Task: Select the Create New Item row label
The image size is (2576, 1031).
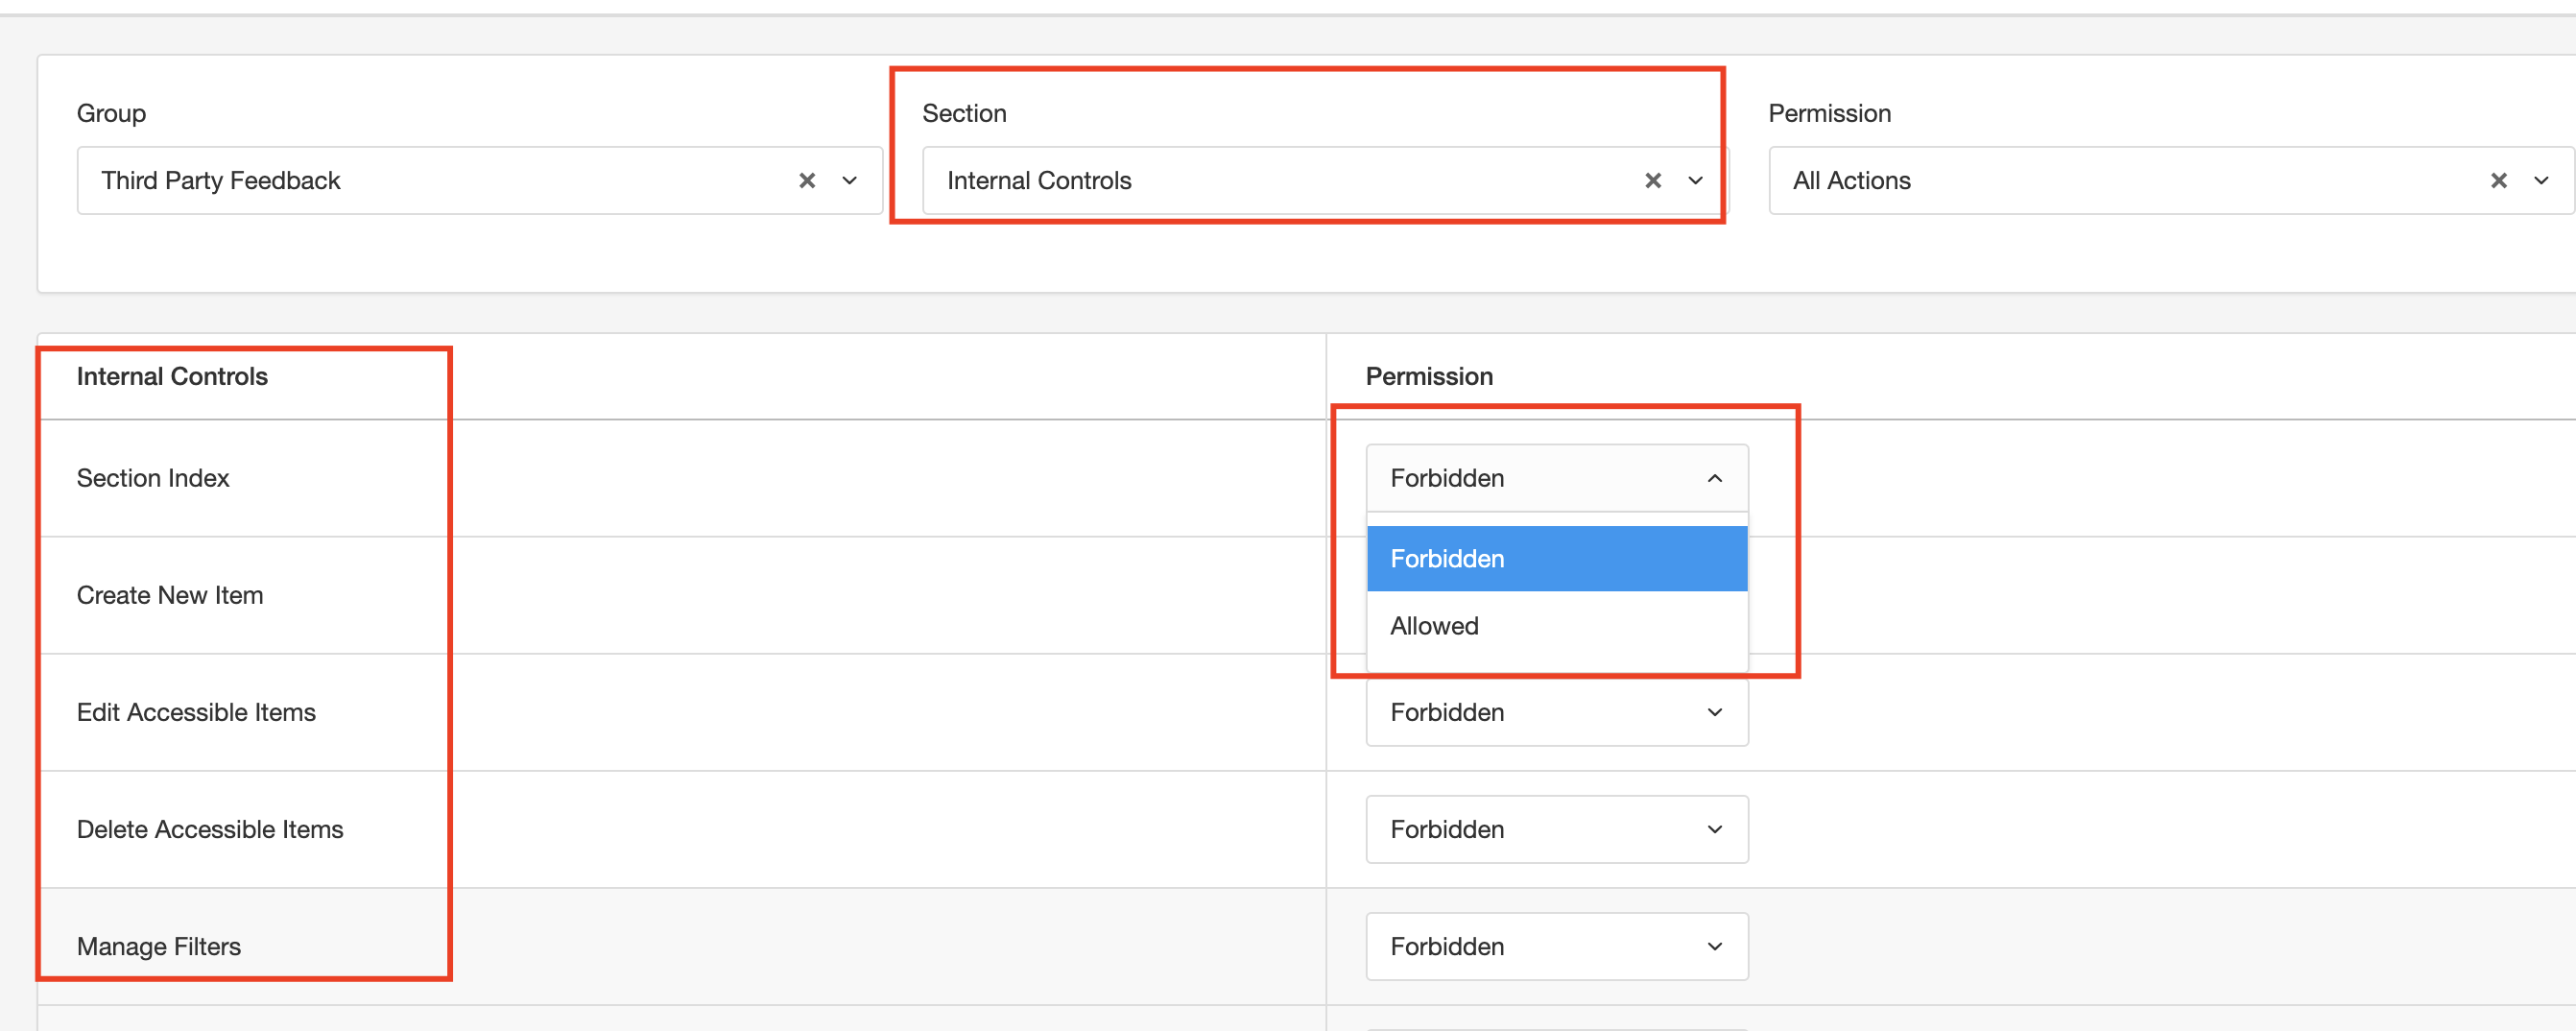Action: 170,595
